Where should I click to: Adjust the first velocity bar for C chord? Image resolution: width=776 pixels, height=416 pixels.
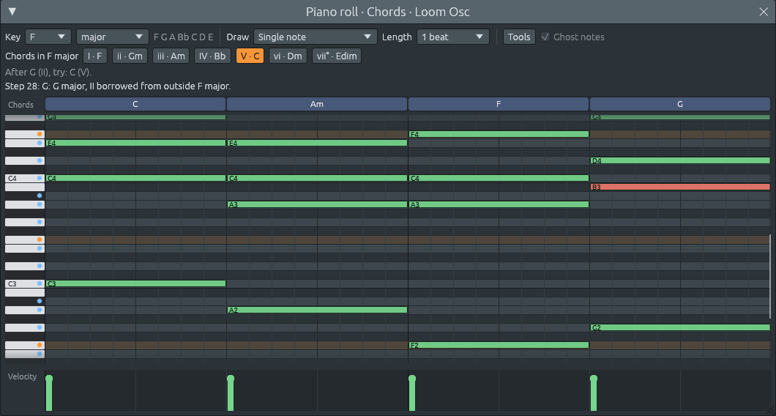49,393
